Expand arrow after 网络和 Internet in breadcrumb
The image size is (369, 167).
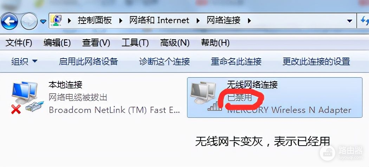198,21
